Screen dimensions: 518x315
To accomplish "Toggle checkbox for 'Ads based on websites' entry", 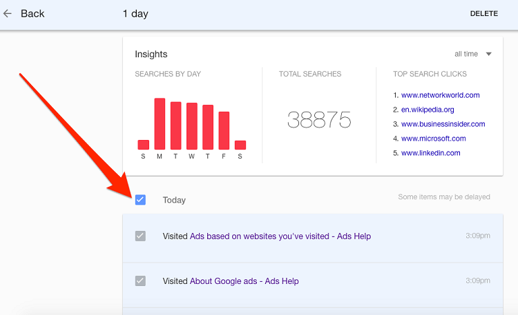I will coord(140,236).
